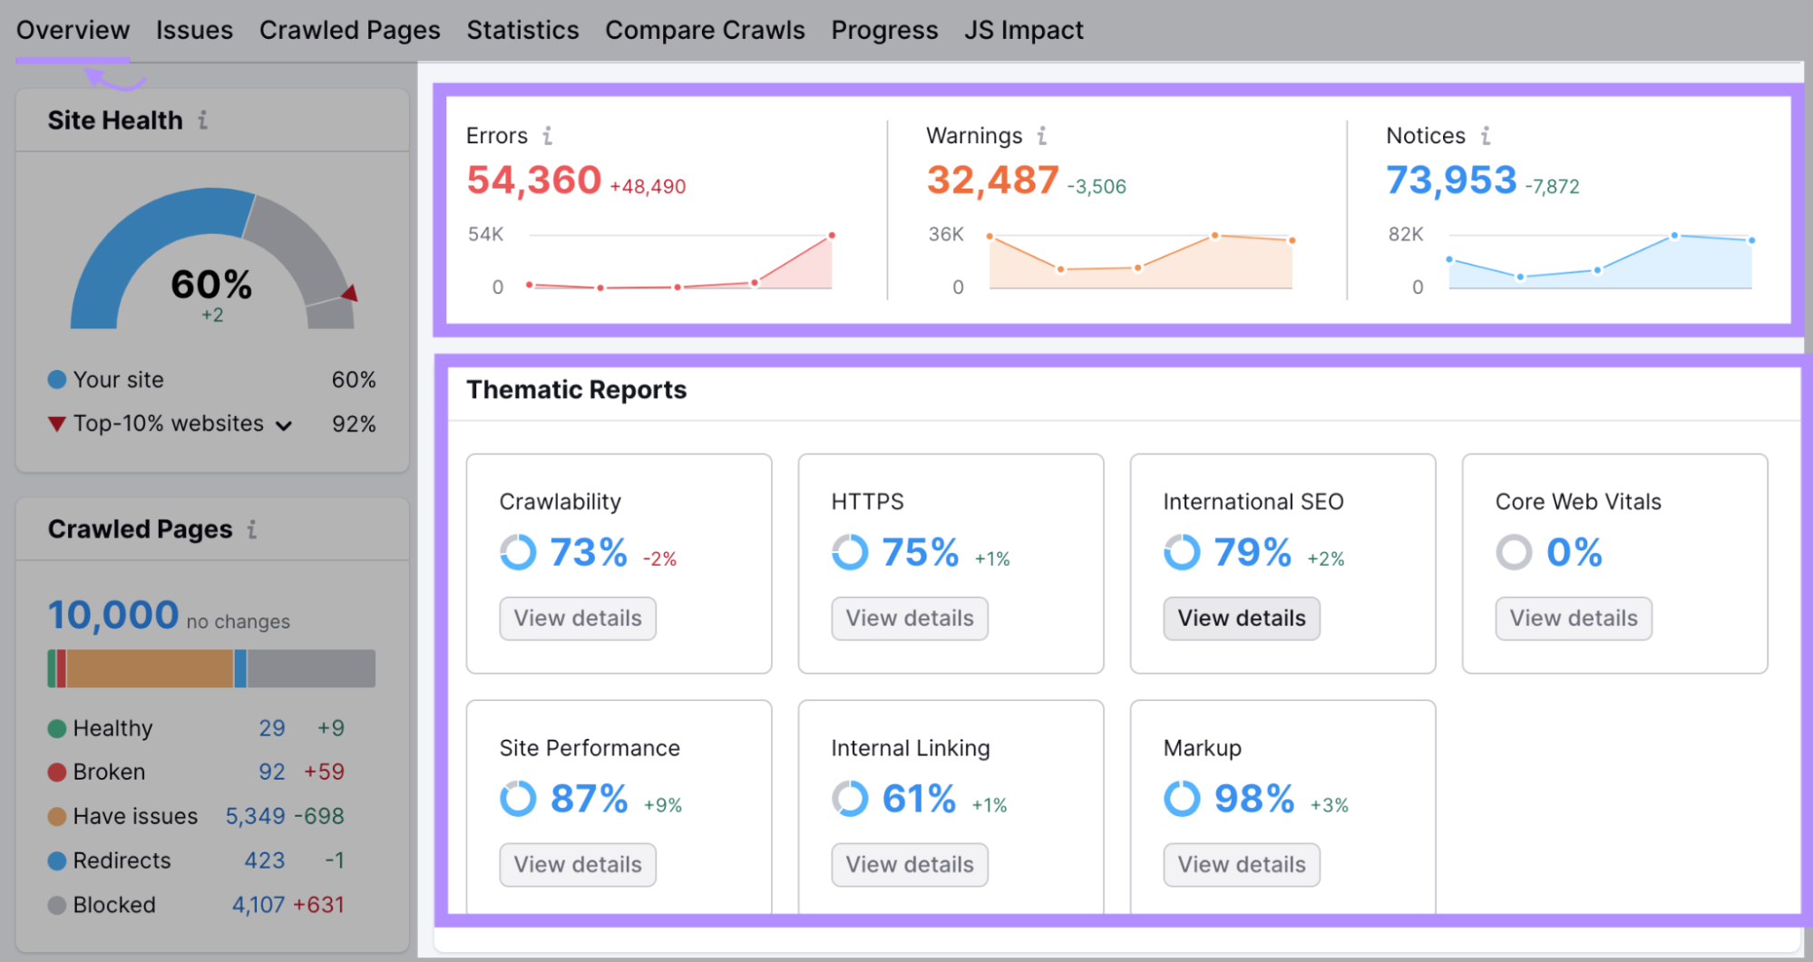Click the Errors info icon
Screen dimensions: 1813x962
coord(548,135)
